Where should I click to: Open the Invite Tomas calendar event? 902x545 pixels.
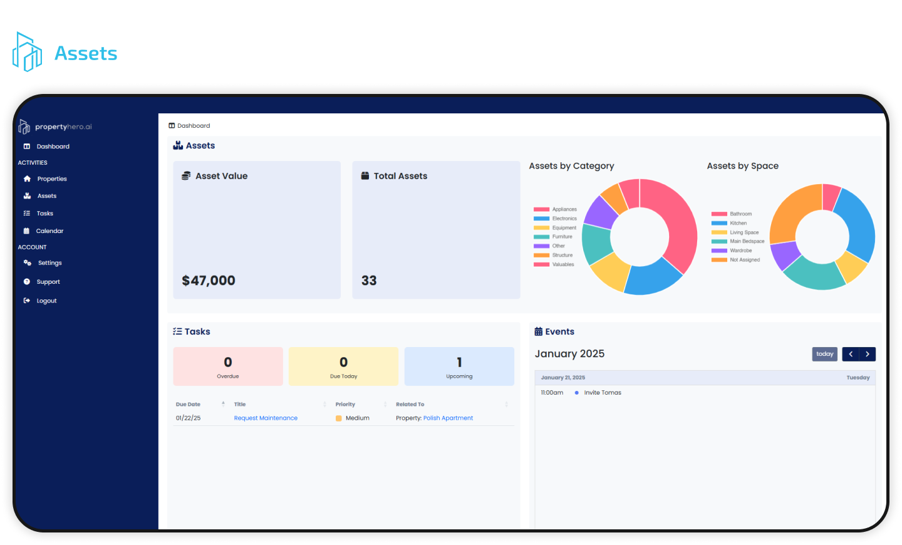pyautogui.click(x=602, y=393)
